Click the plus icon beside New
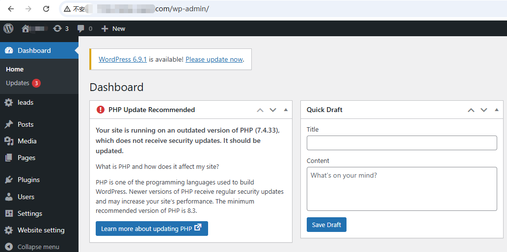The image size is (507, 252). click(105, 29)
